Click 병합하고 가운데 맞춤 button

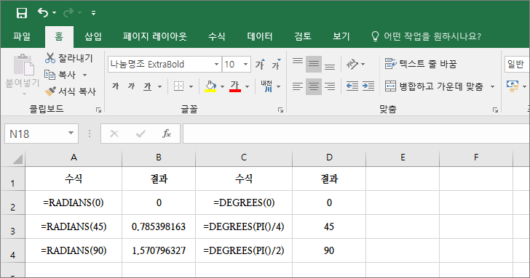435,86
